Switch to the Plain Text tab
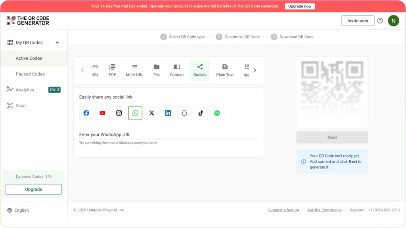 click(225, 70)
